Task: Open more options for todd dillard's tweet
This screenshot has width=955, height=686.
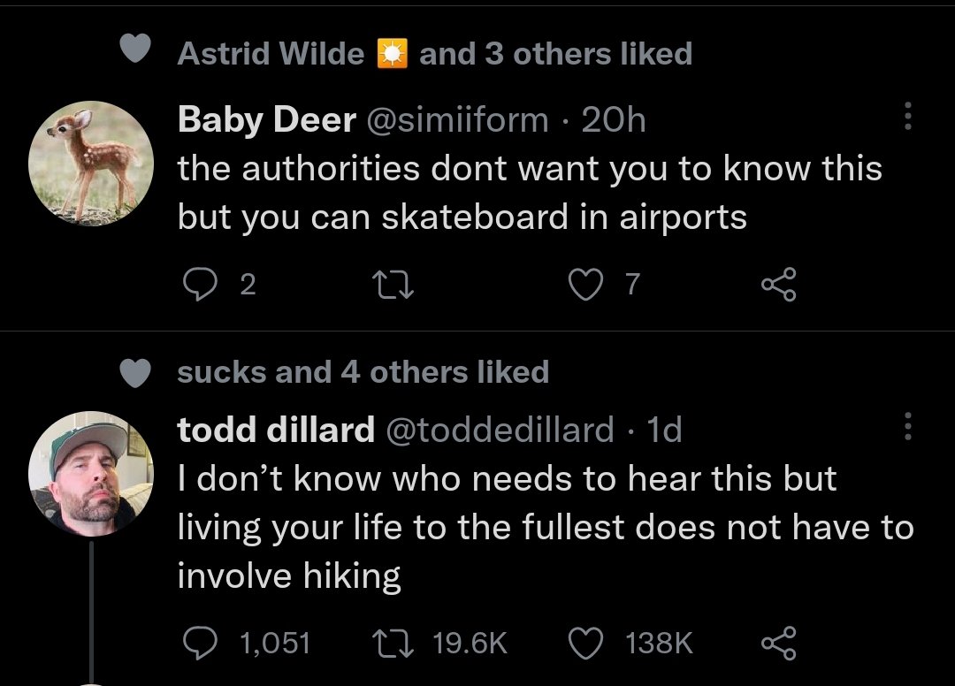Action: pyautogui.click(x=907, y=425)
